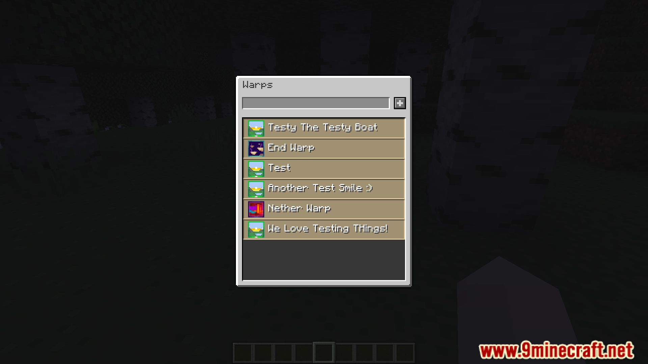Select the 'Nether Warp' list entry
The width and height of the screenshot is (648, 364).
(x=324, y=208)
